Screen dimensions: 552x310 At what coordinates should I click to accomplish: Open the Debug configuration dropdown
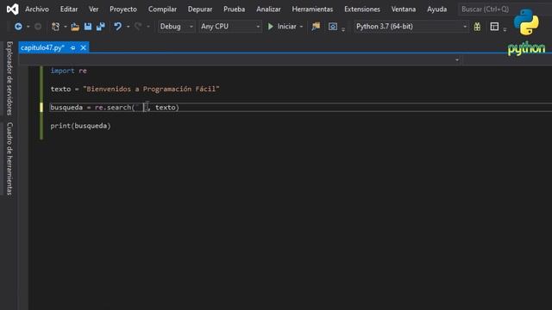tap(176, 27)
